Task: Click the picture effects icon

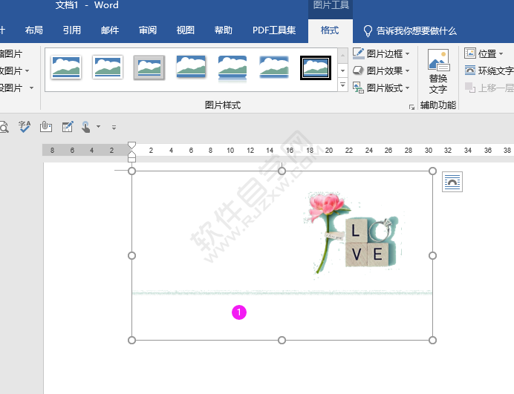Action: coord(358,70)
